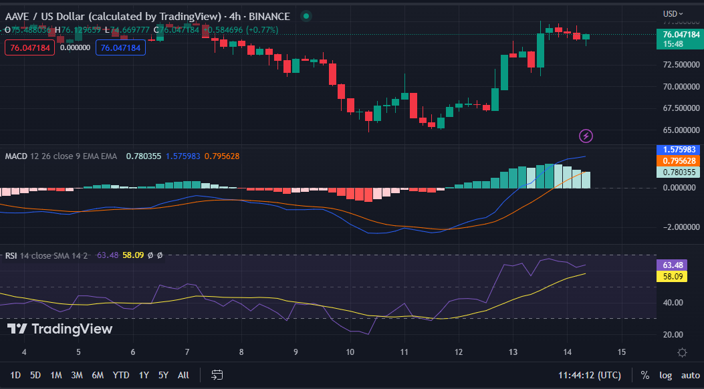704x389 pixels.
Task: Click the spread value 0.000000
Action: [x=75, y=47]
